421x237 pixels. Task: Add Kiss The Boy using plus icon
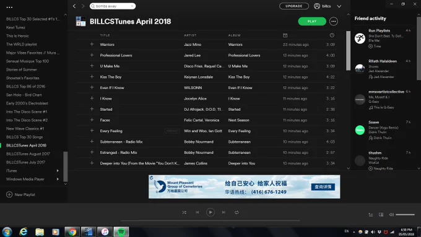(92, 77)
